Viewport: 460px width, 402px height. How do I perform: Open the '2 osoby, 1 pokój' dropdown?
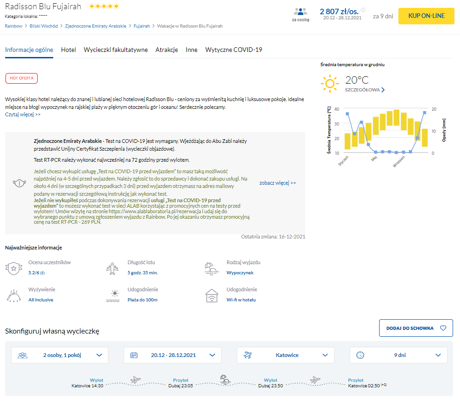(x=60, y=355)
